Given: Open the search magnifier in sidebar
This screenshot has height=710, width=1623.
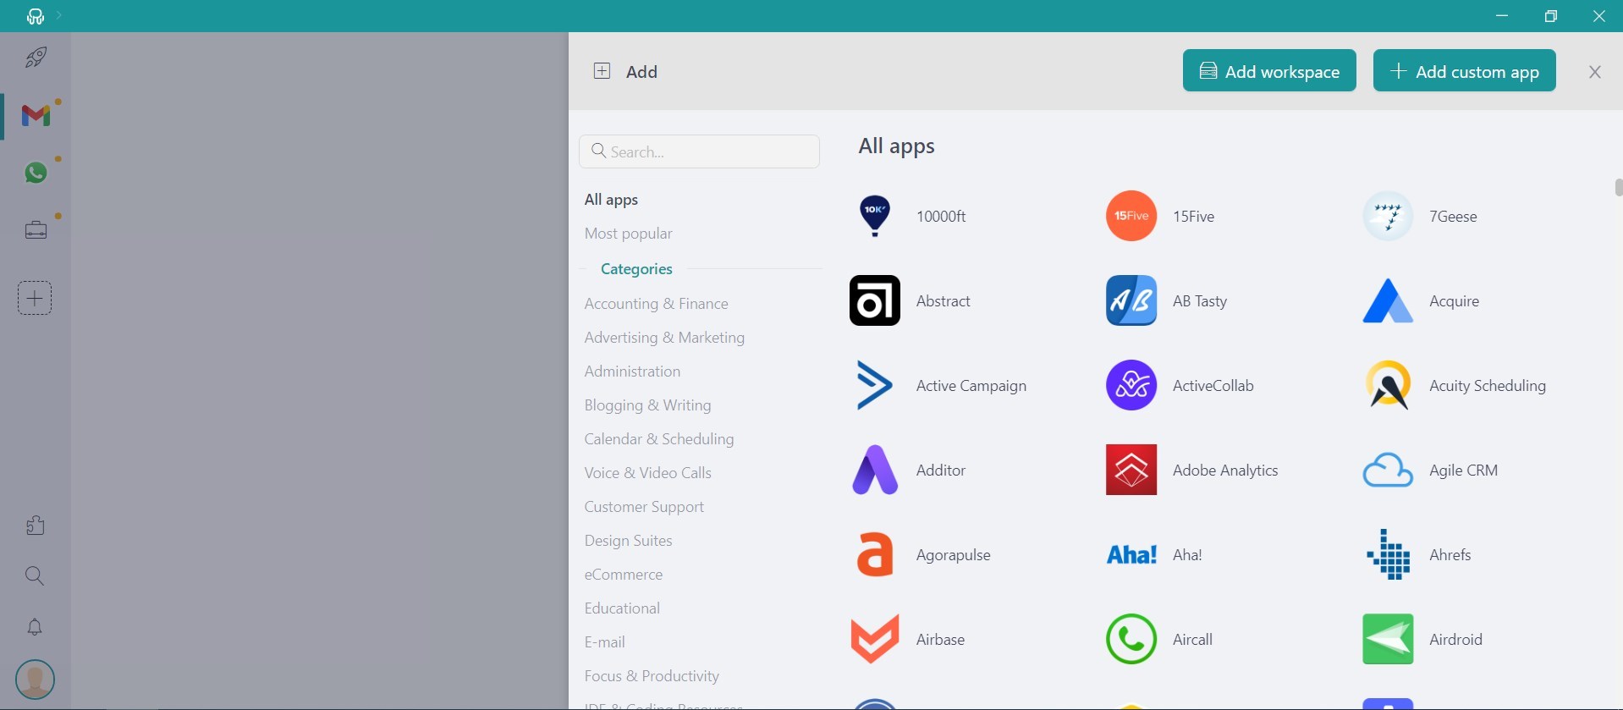Looking at the screenshot, I should (35, 576).
